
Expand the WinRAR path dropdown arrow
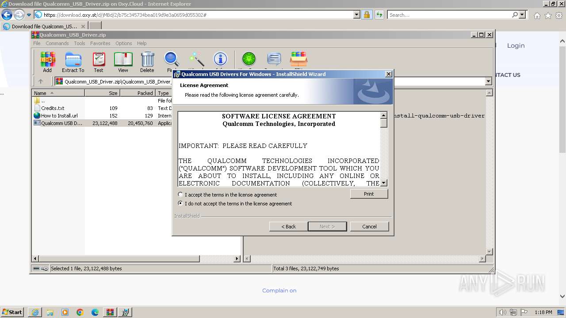tap(488, 81)
